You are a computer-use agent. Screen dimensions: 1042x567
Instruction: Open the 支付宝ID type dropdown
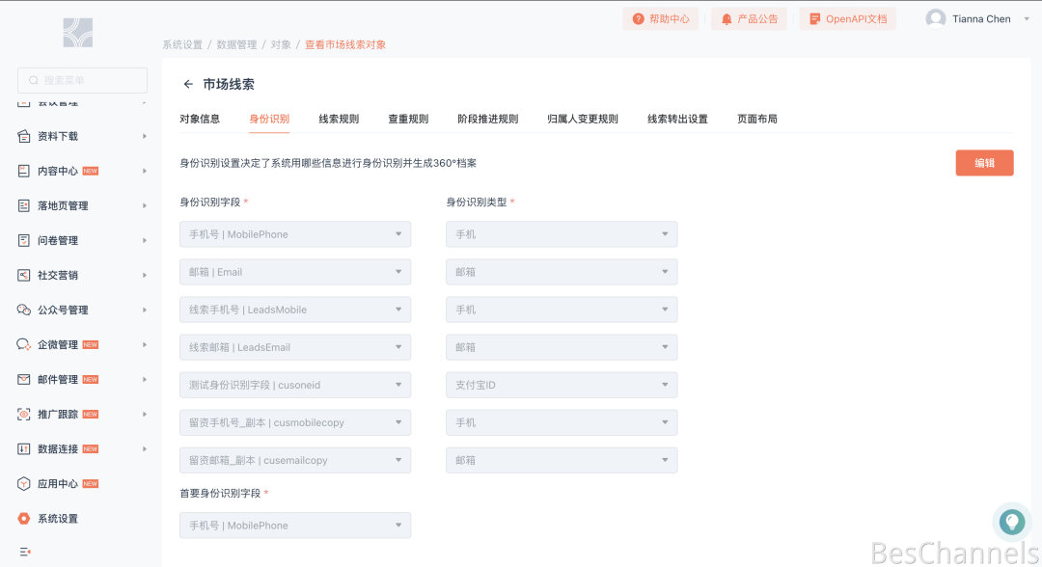(562, 385)
